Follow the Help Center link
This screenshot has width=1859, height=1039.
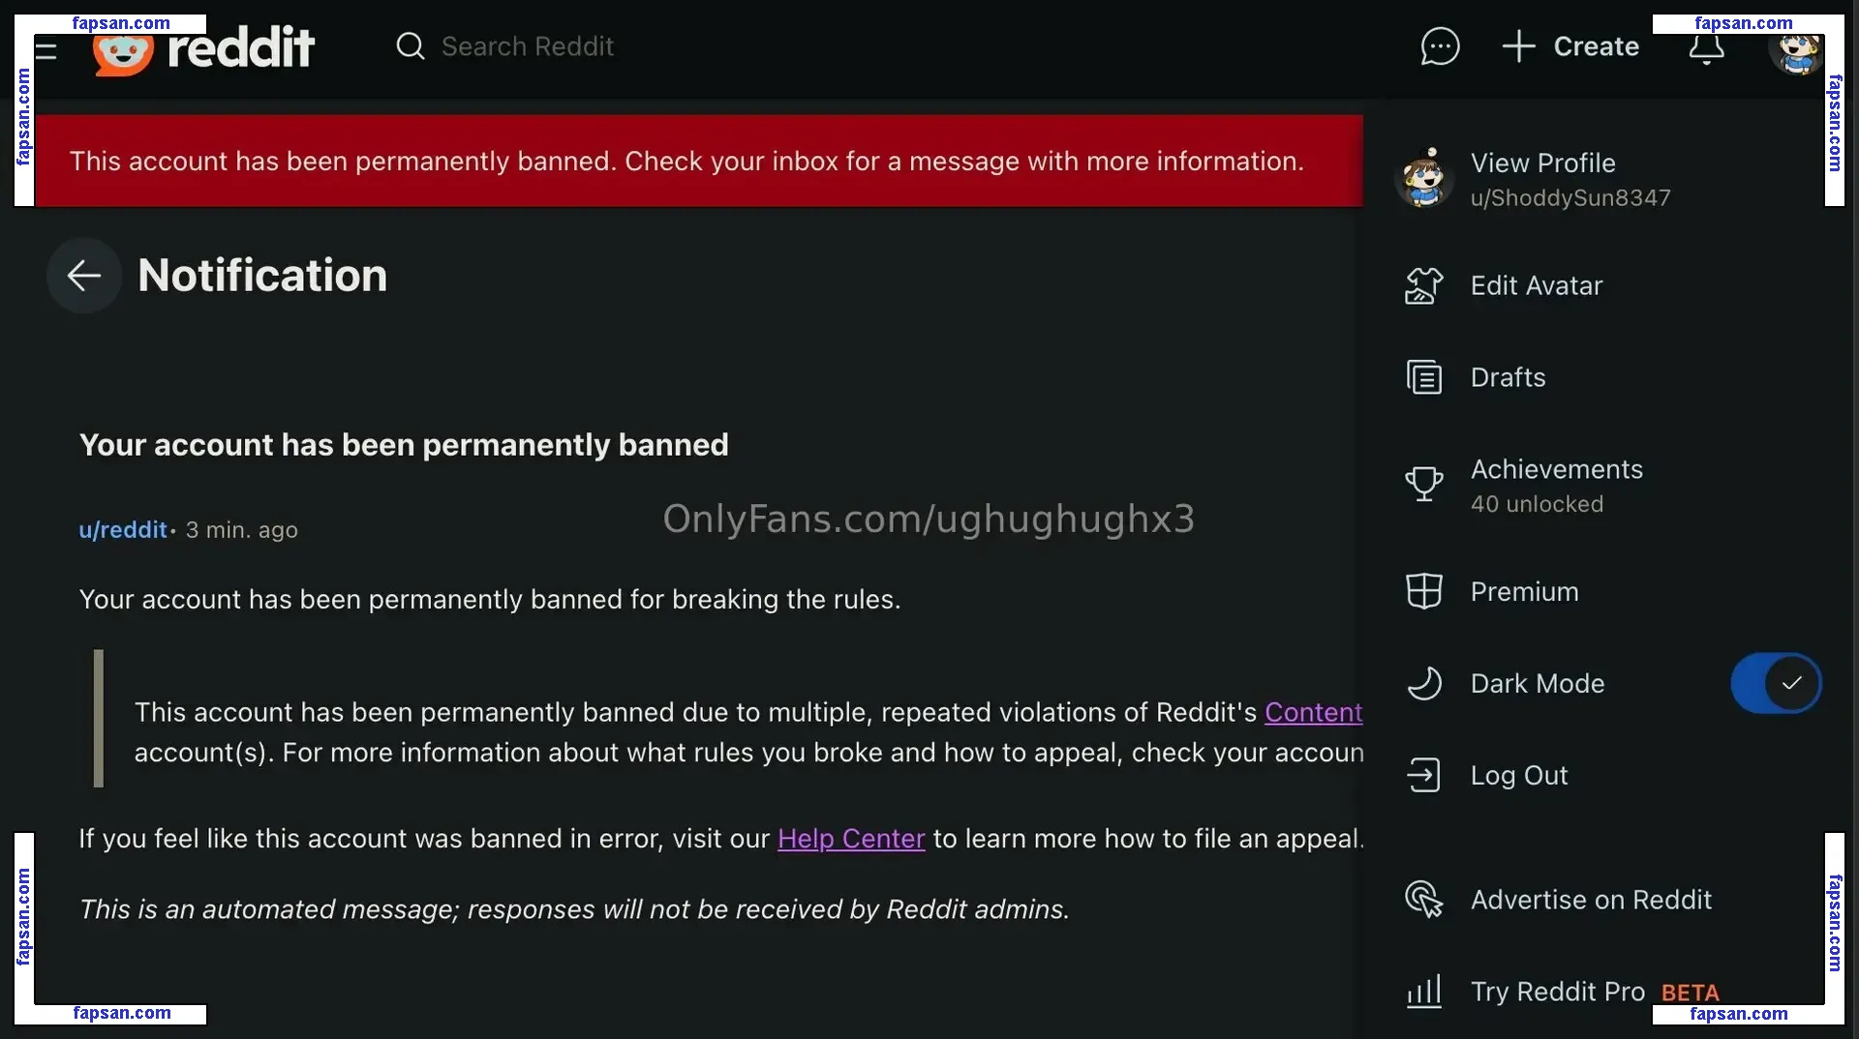[x=851, y=839]
